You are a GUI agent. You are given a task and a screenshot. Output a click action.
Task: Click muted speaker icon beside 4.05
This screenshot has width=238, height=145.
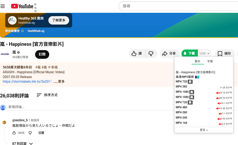coord(219,119)
